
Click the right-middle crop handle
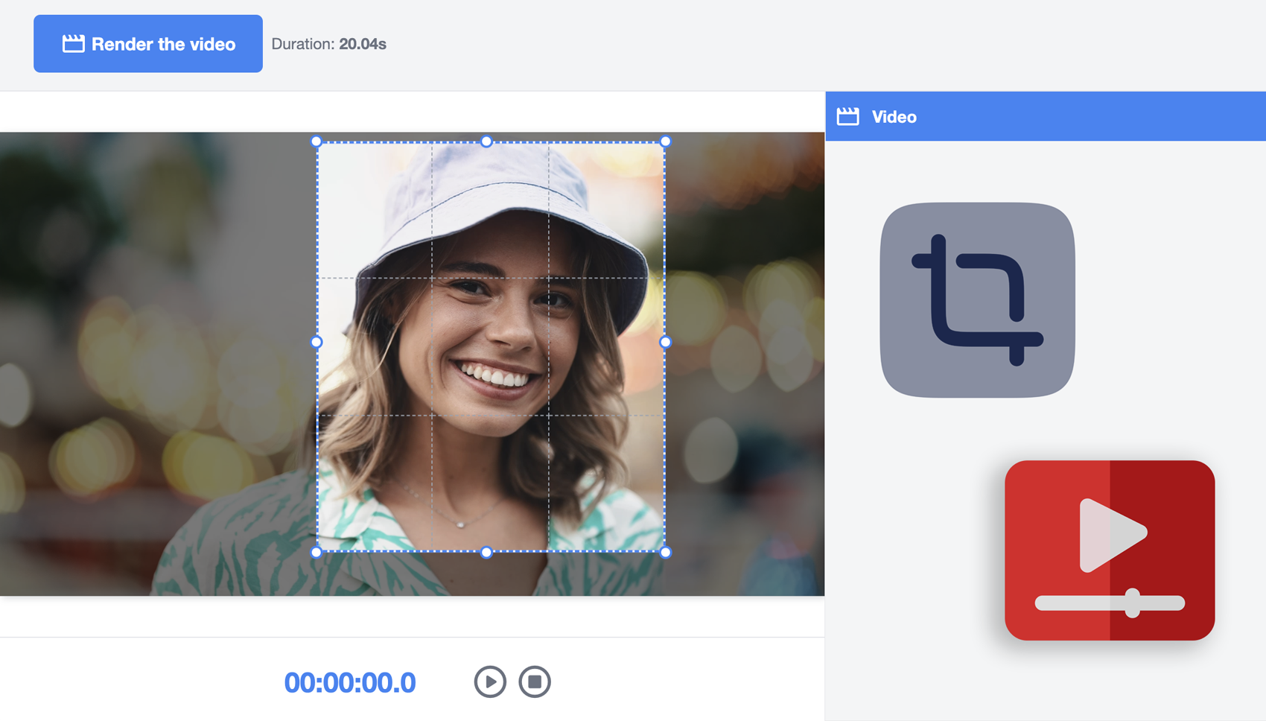(x=666, y=342)
